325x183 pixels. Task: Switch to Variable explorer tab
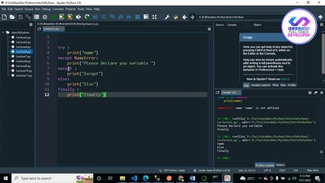tap(261, 85)
